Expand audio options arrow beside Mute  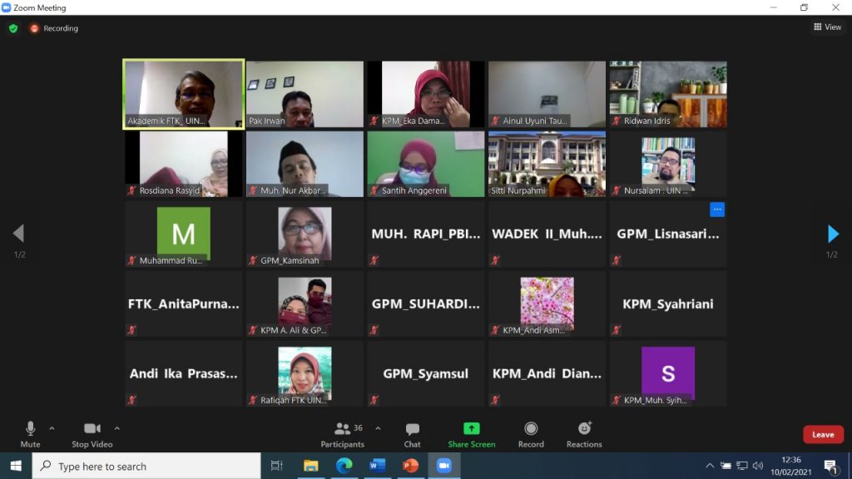click(52, 429)
